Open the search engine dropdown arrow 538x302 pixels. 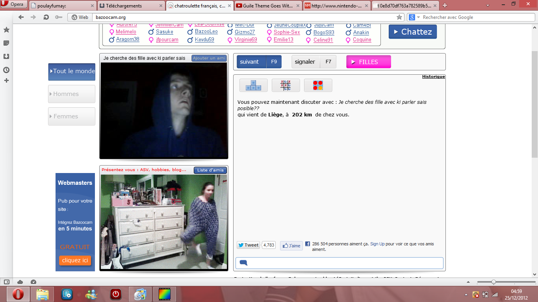point(418,17)
